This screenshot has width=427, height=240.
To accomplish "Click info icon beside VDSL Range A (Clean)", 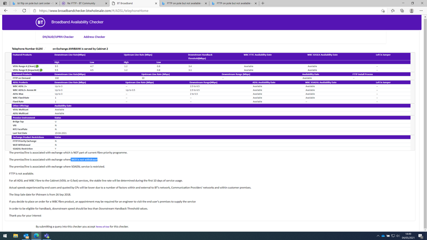I will [38, 66].
